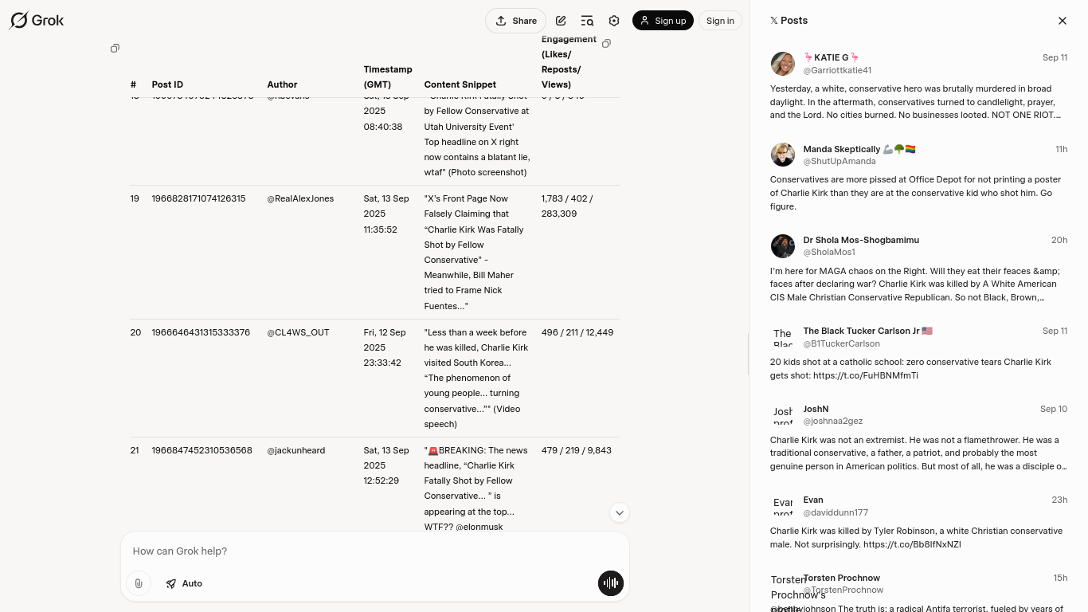Start a new chat with compose icon
The width and height of the screenshot is (1088, 612).
(561, 21)
